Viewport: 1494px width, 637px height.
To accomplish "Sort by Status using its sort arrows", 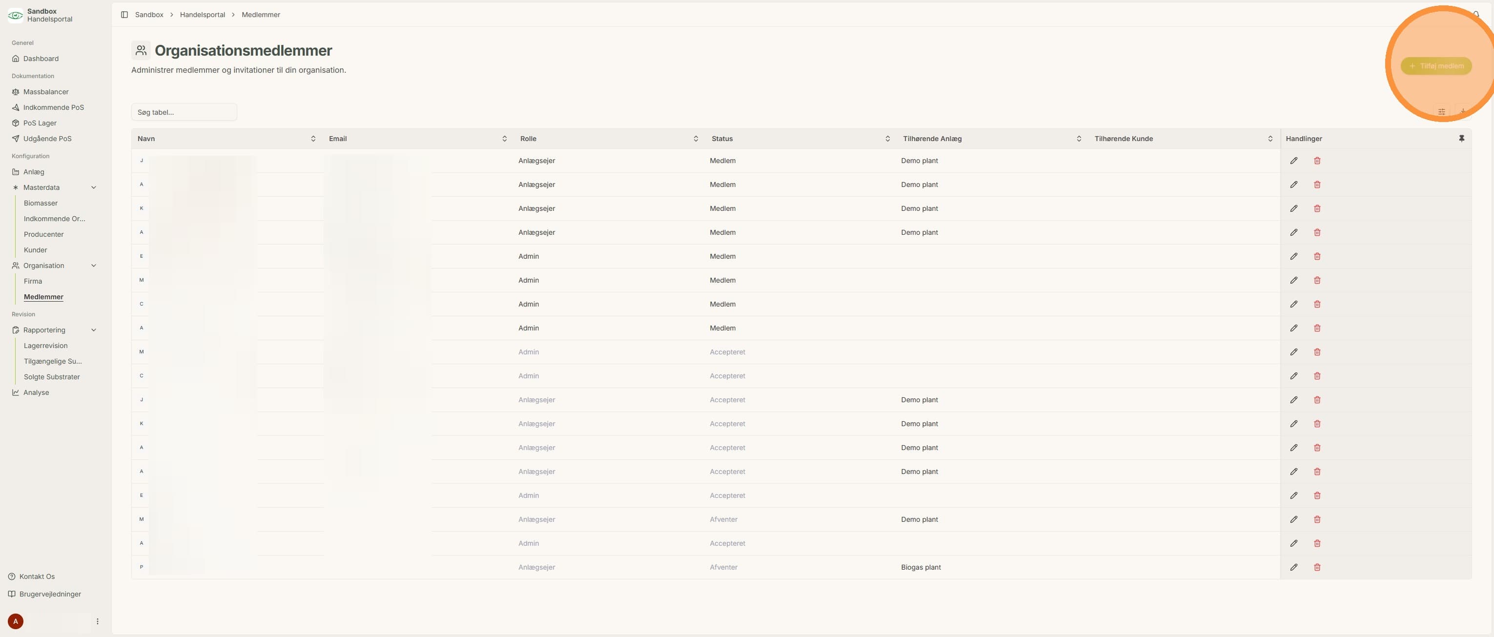I will [887, 139].
